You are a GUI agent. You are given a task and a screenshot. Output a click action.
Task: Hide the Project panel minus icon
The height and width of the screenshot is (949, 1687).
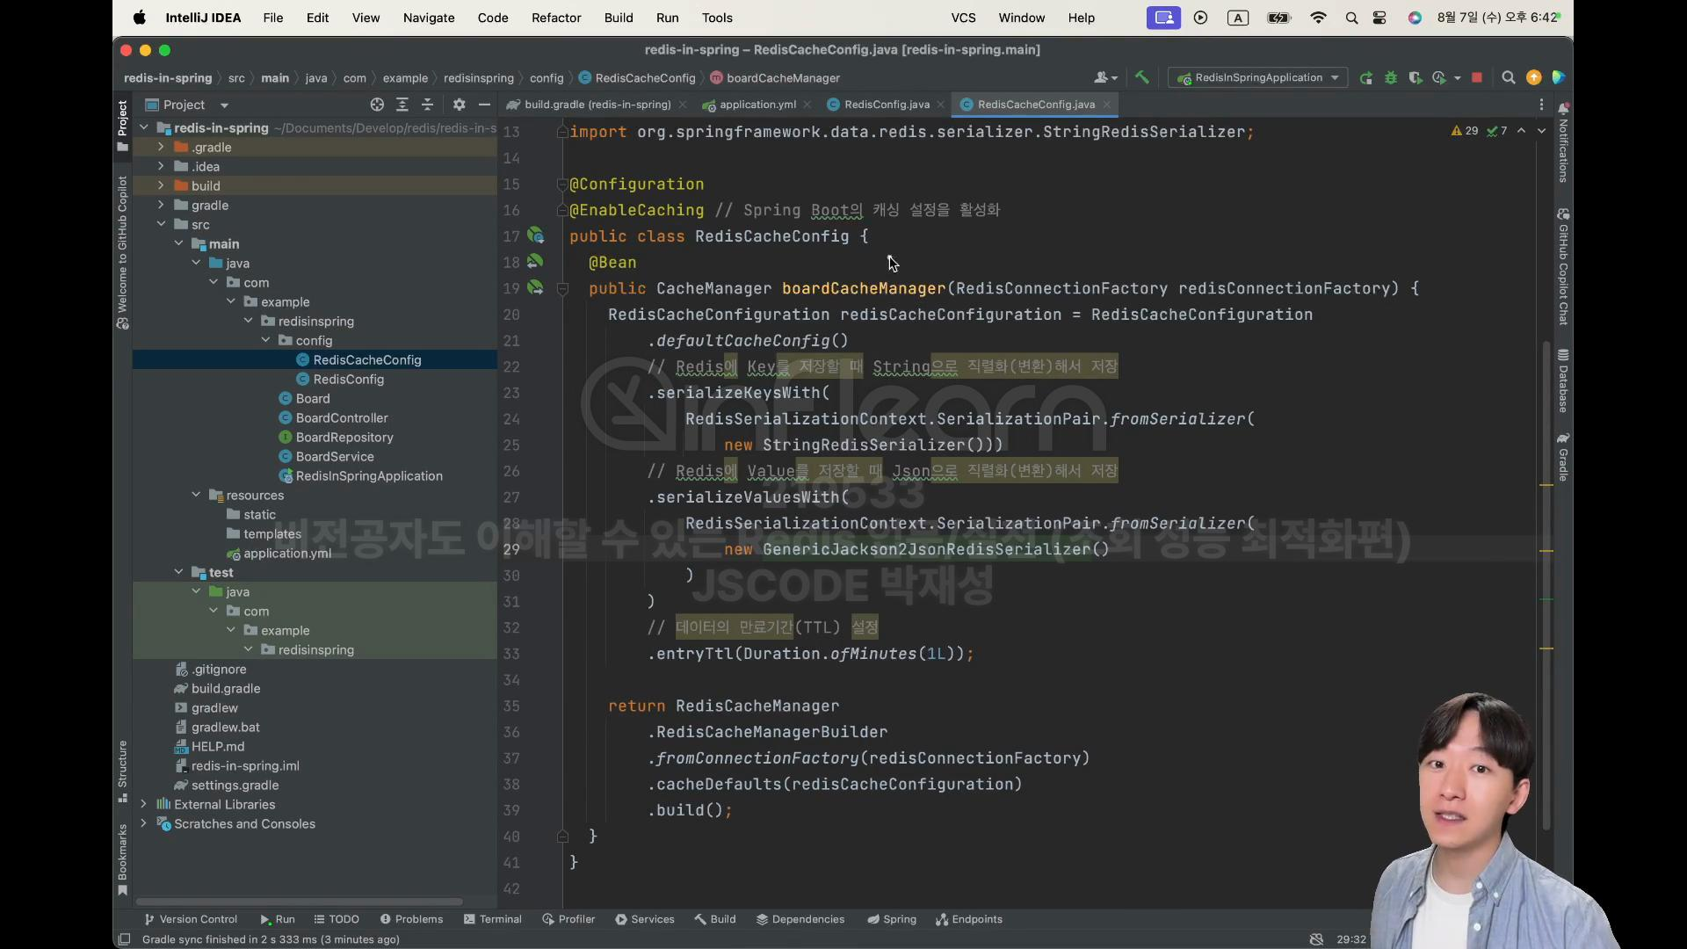point(484,105)
